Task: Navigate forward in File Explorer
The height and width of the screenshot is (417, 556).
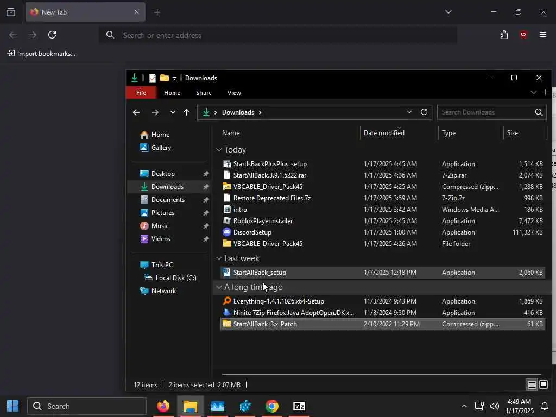Action: (155, 112)
